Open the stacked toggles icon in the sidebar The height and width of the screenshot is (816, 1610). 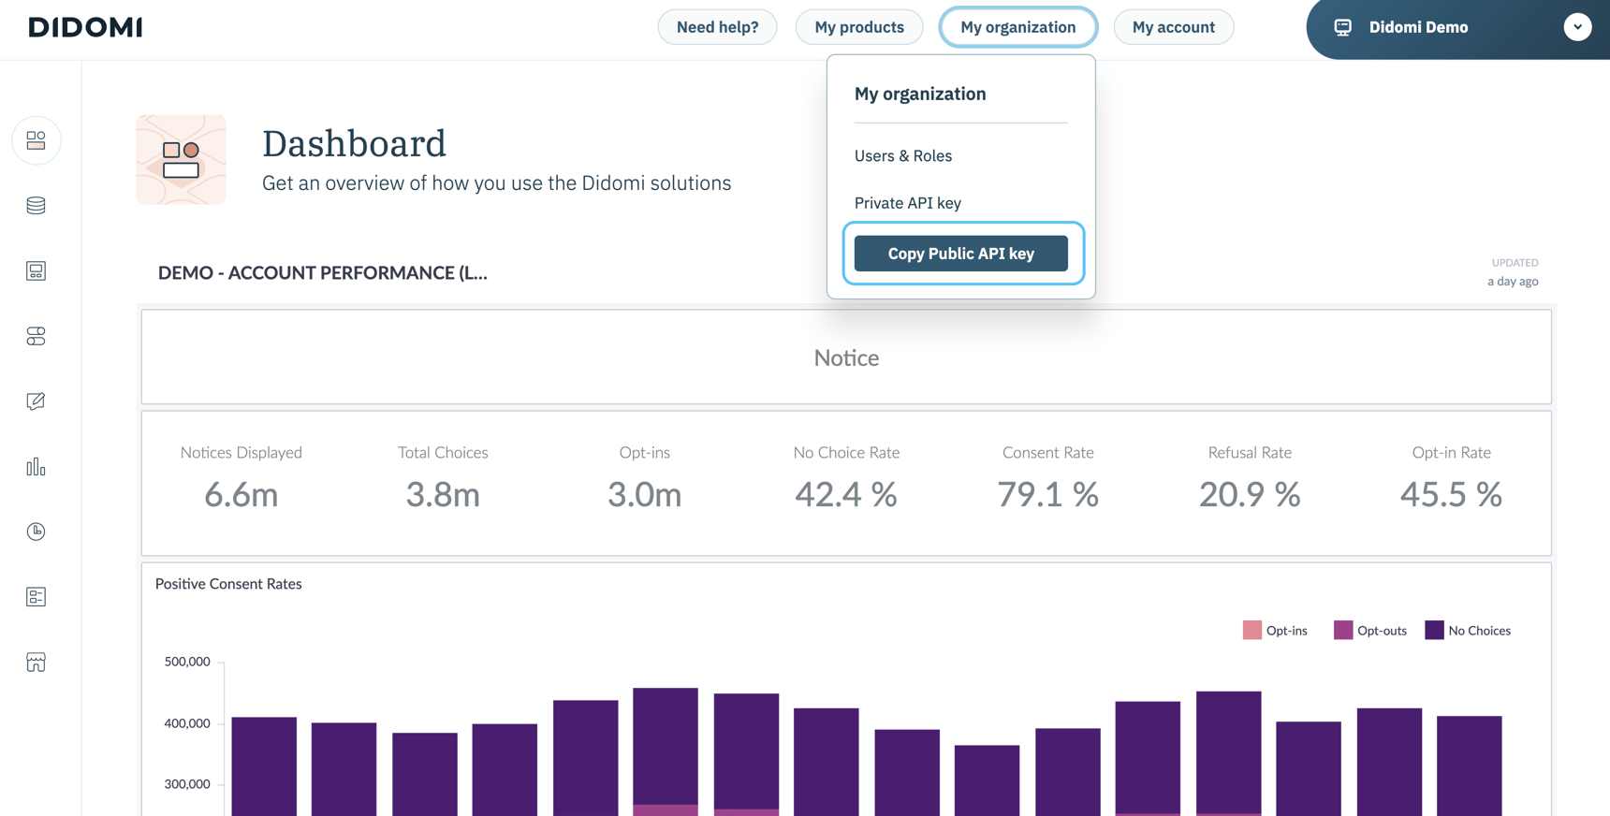click(37, 336)
